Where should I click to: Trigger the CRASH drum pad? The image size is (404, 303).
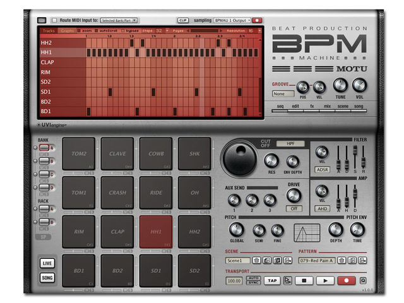pos(117,193)
